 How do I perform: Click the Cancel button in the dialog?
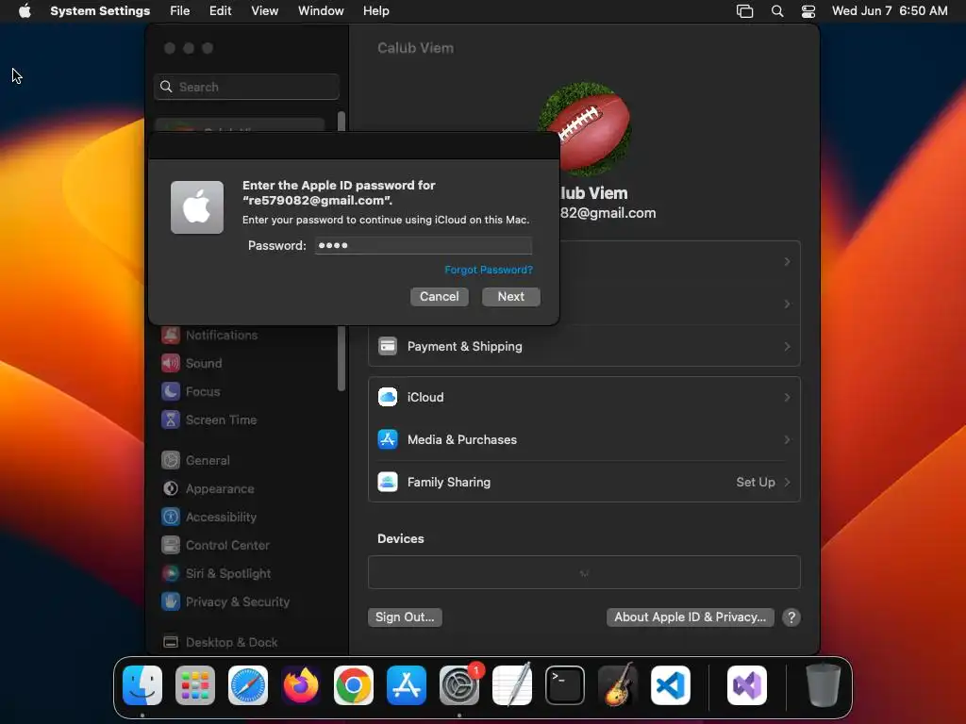[x=440, y=297]
